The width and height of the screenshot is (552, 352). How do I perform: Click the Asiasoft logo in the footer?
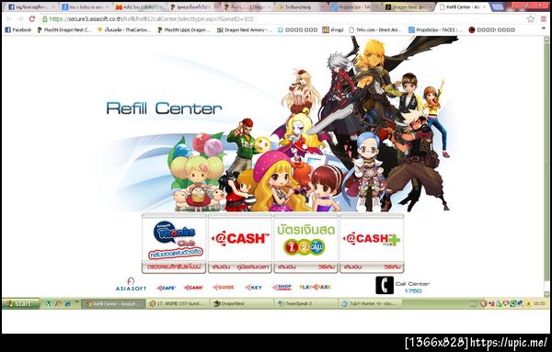click(x=131, y=285)
